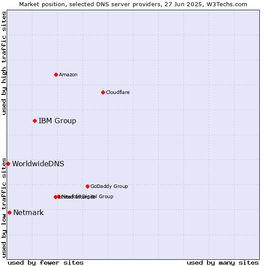The width and height of the screenshot is (266, 266).
Task: Click the chart title with W3Techs.com
Action: tap(133, 4)
